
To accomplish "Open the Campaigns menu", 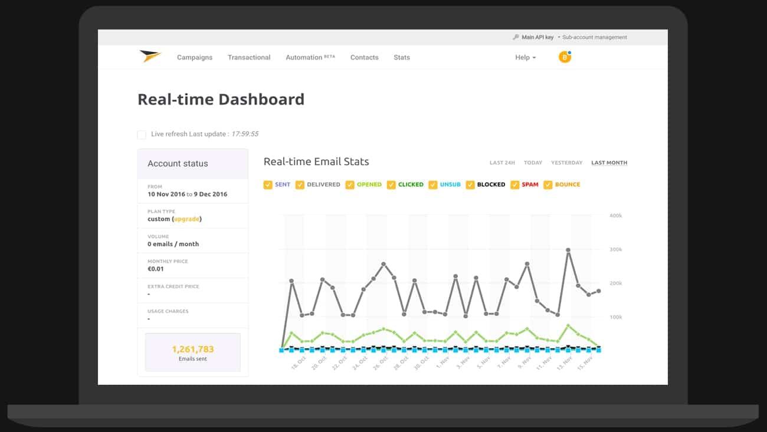I will coord(195,57).
